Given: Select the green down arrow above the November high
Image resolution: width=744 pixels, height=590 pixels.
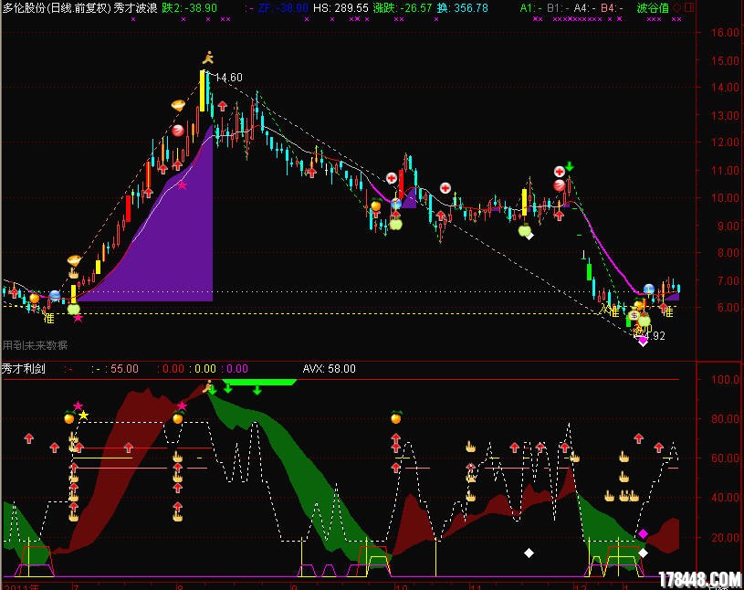Looking at the screenshot, I should (570, 166).
